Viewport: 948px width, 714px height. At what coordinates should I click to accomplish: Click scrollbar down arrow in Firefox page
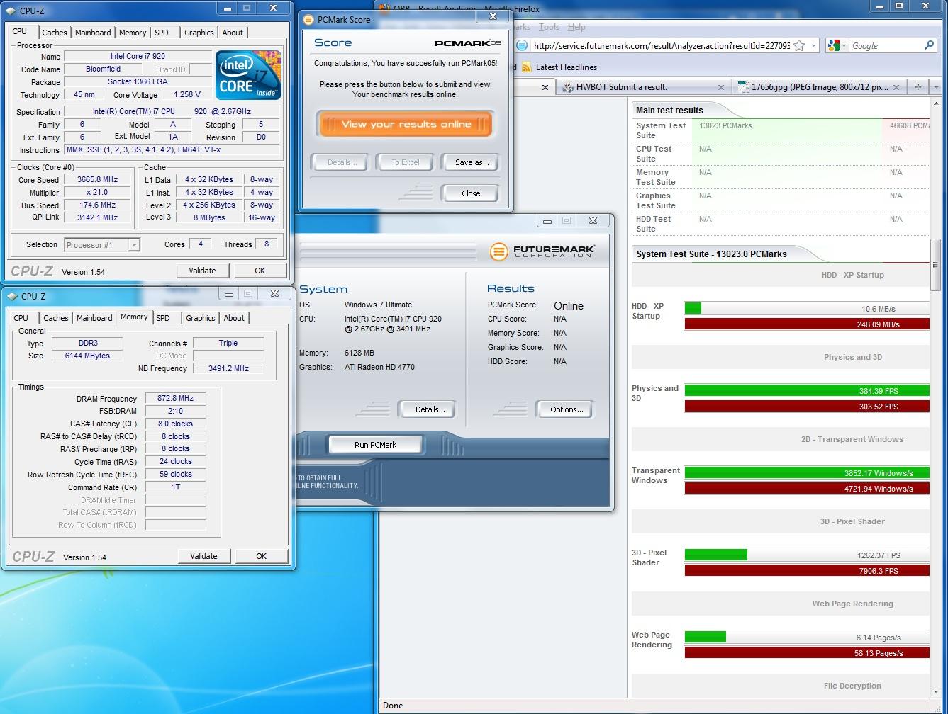[x=935, y=691]
